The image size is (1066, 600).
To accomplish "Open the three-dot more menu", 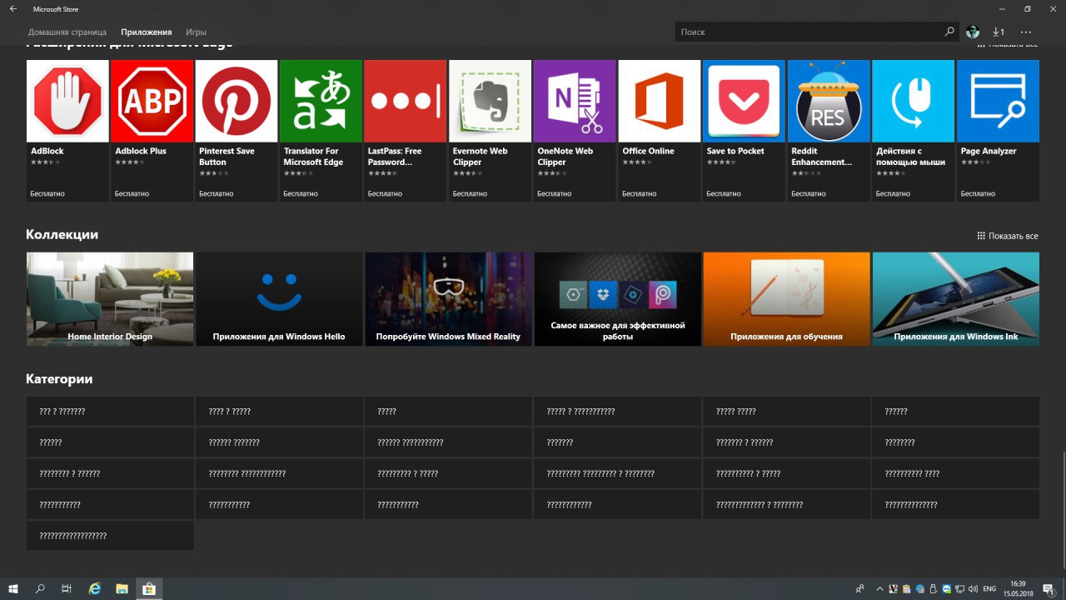I will [1026, 32].
